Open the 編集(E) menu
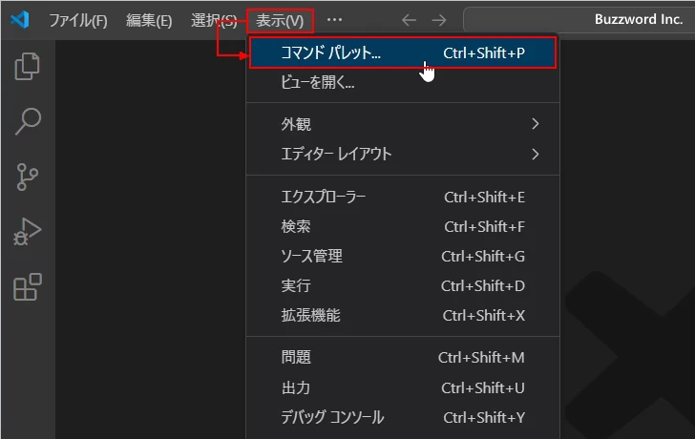695x439 pixels. 149,20
